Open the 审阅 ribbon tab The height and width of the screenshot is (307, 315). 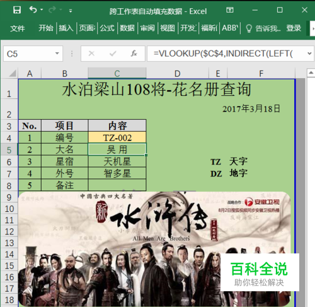pyautogui.click(x=147, y=28)
